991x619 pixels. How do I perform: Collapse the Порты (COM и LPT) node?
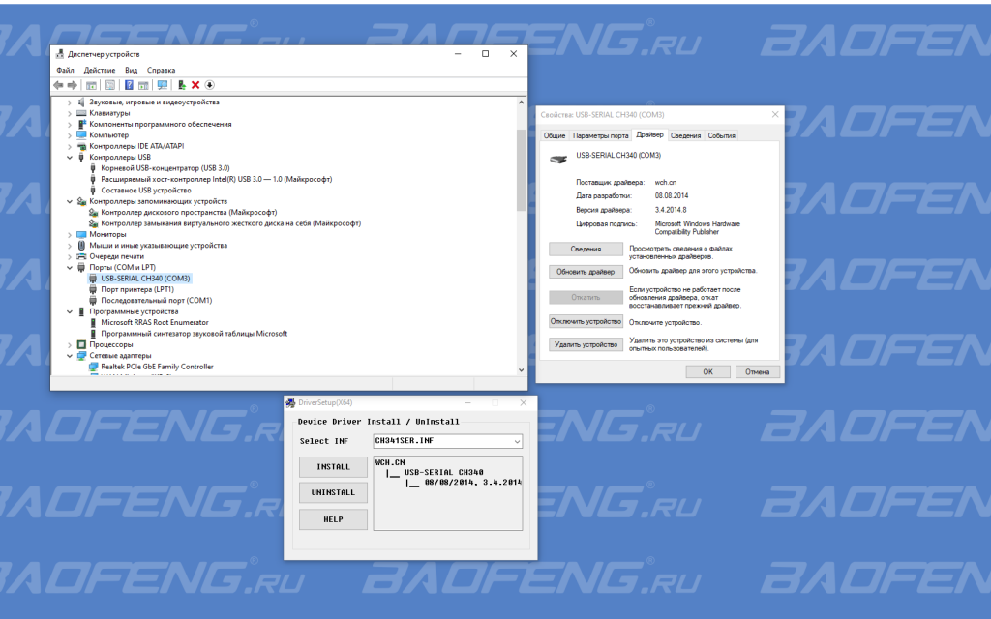(69, 267)
